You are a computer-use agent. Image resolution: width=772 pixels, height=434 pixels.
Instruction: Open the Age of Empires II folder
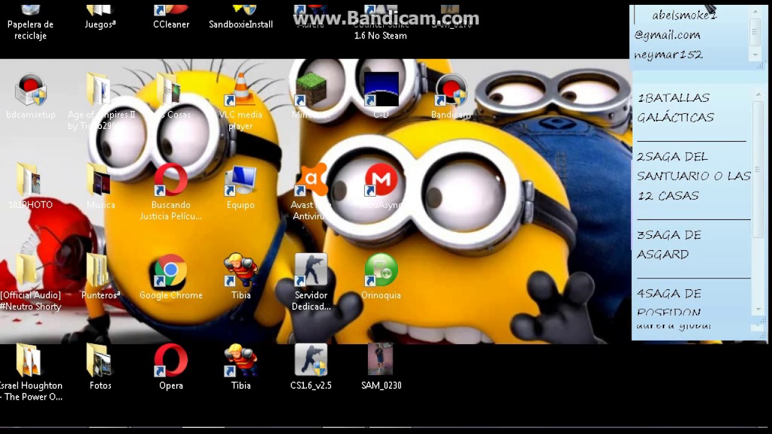click(x=101, y=102)
